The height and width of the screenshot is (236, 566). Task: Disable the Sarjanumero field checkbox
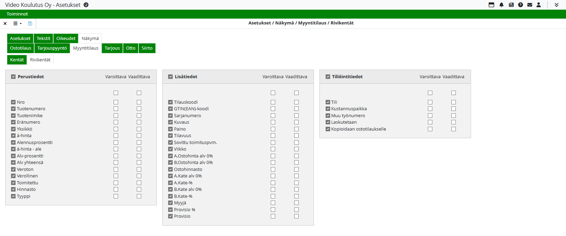[170, 116]
